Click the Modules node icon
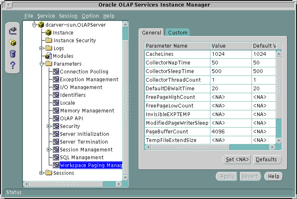 [48, 56]
